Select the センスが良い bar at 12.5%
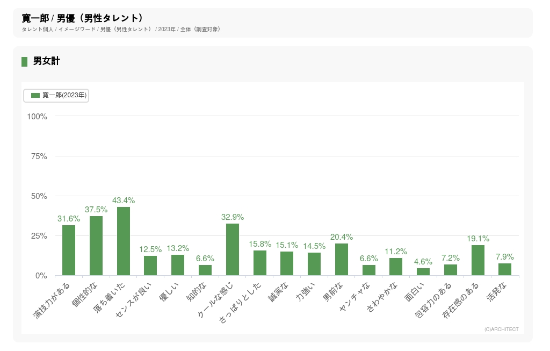Viewport: 550px width, 351px height. [150, 266]
